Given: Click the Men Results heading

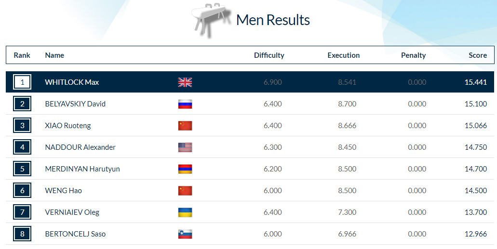Looking at the screenshot, I should (273, 20).
